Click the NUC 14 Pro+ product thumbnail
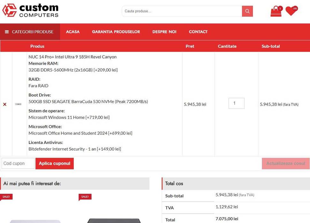The image size is (310, 223). (x=18, y=104)
